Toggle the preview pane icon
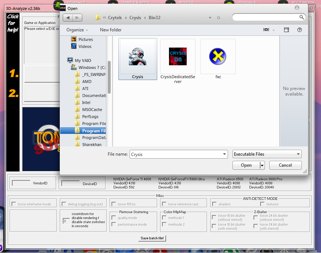Viewport: 321px width, 253px height. pos(286,30)
